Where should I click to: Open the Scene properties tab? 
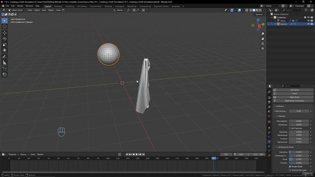[x=269, y=112]
